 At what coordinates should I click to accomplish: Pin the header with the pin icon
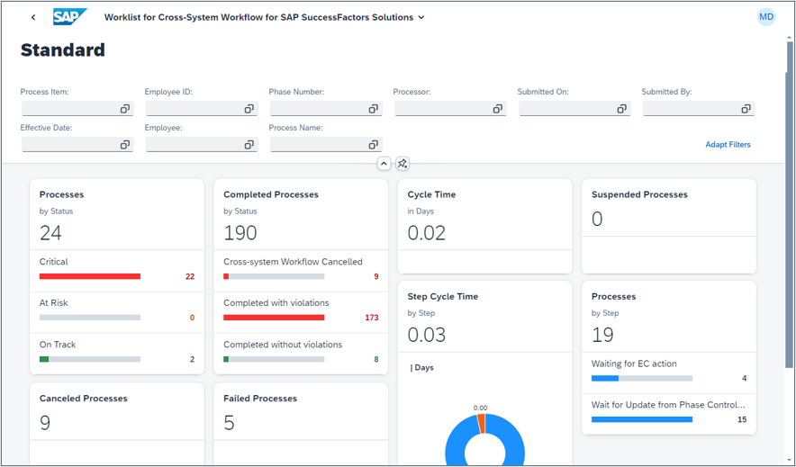pyautogui.click(x=403, y=163)
